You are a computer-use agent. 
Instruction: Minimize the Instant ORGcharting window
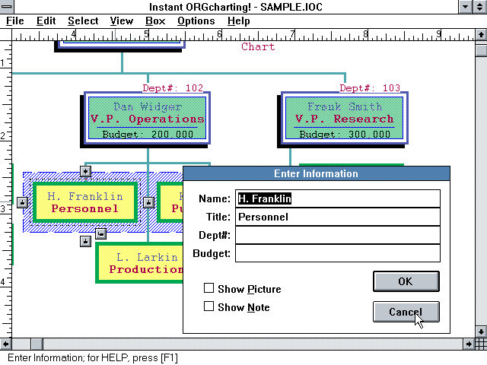coord(465,7)
